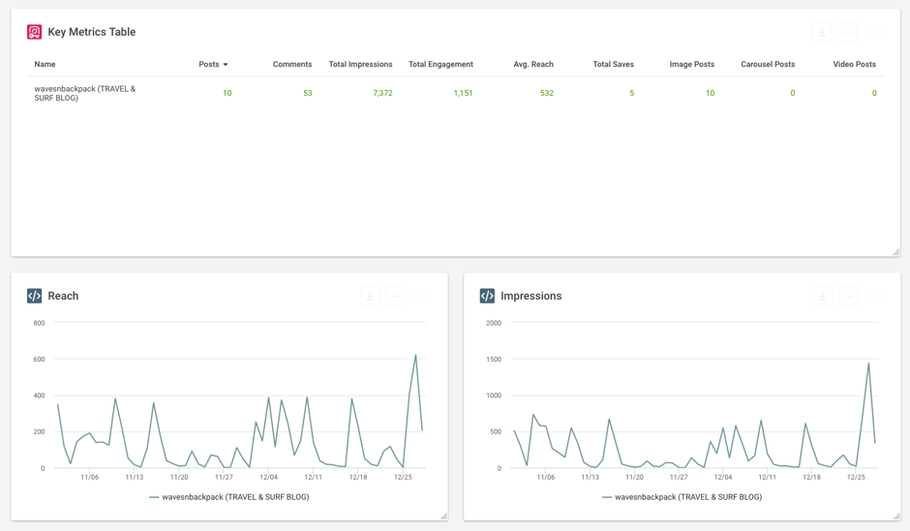Sort by Image Posts column header

[692, 65]
